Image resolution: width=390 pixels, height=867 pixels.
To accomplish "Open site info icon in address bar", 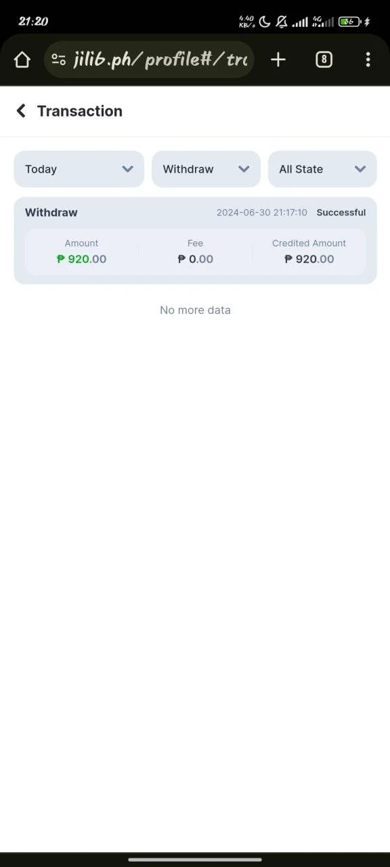I will coord(59,60).
